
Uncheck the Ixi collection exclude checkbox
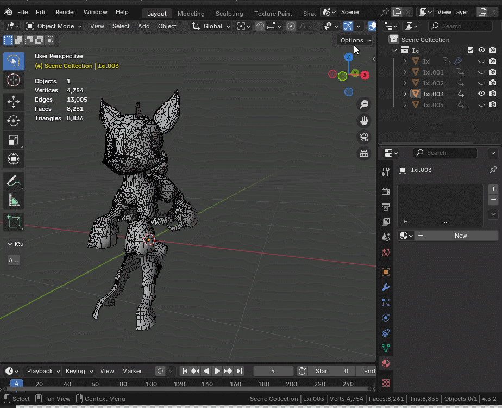click(470, 50)
